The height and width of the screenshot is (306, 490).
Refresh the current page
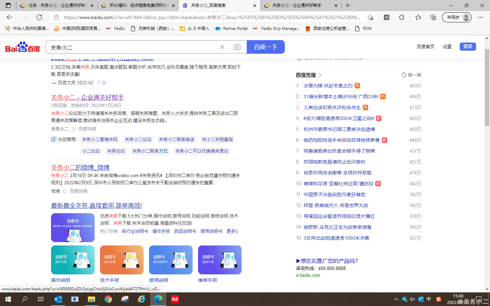[39, 17]
